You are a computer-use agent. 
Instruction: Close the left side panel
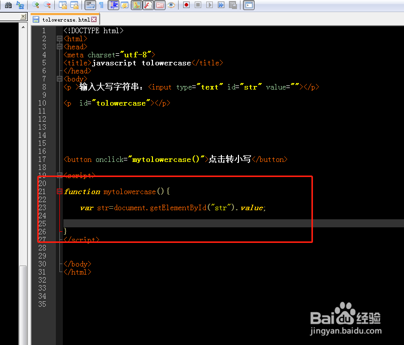click(x=23, y=17)
